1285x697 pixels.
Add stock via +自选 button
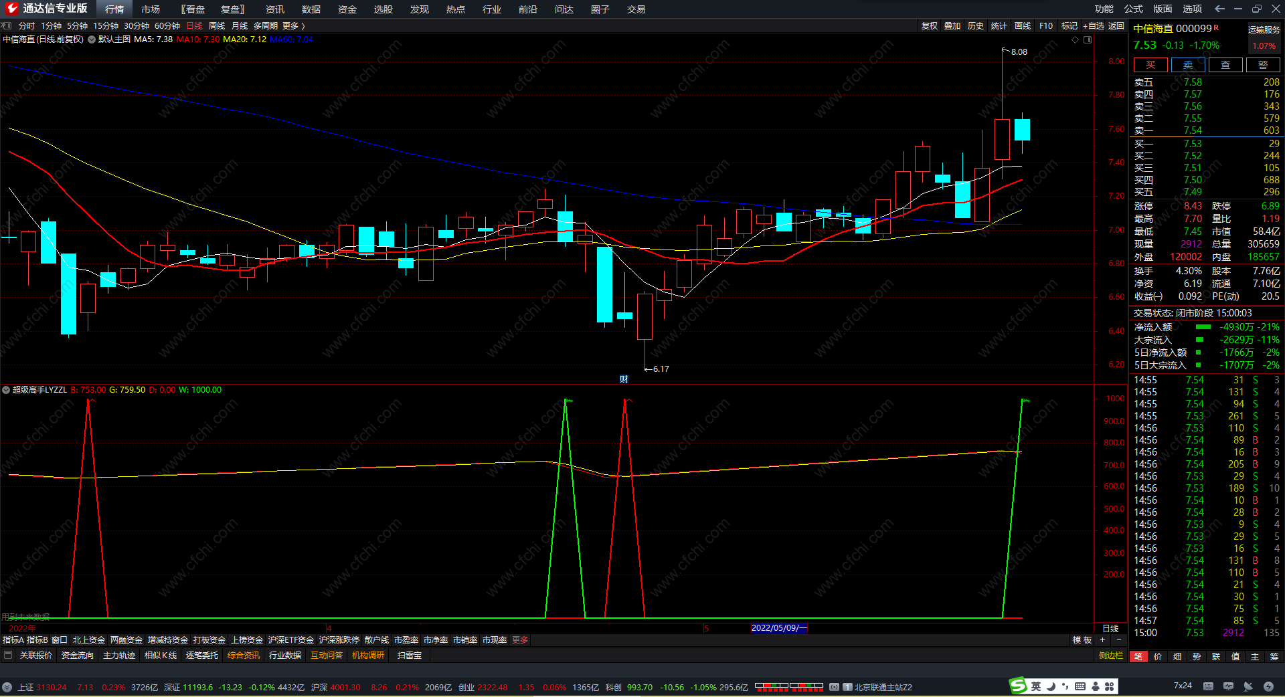(1094, 26)
